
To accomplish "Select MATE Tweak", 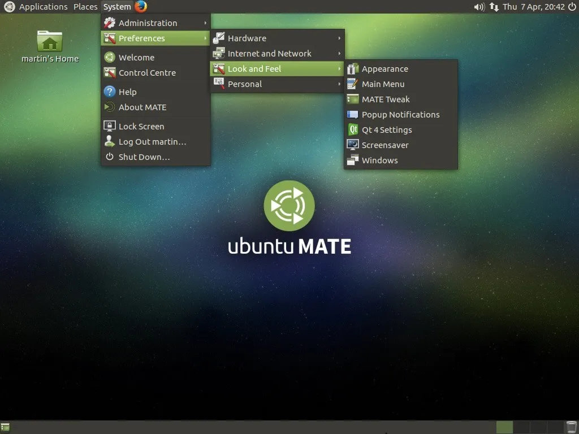I will coord(385,99).
